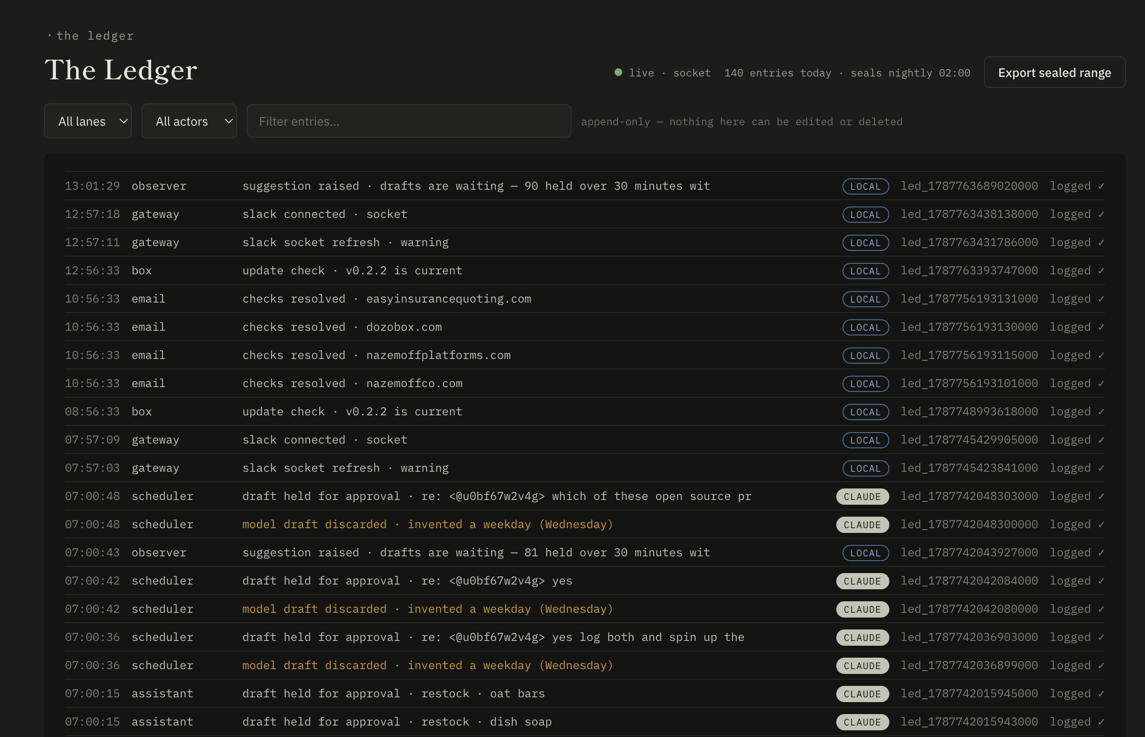Open the All actors dropdown
Screen dimensions: 1145x737
[189, 121]
